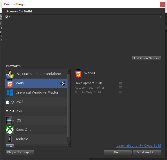Click the PC, Mac & Linux Standalone platform icon
The height and width of the screenshot is (160, 167).
click(10, 74)
